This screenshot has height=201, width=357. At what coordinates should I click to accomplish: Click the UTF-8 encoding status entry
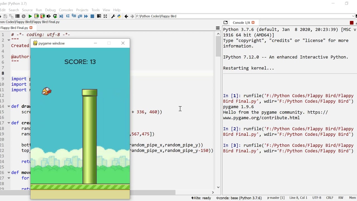pos(317,198)
